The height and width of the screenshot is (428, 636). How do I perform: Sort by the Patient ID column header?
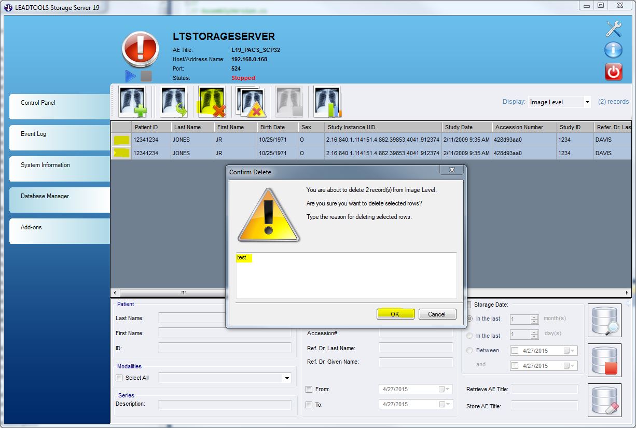[x=151, y=127]
